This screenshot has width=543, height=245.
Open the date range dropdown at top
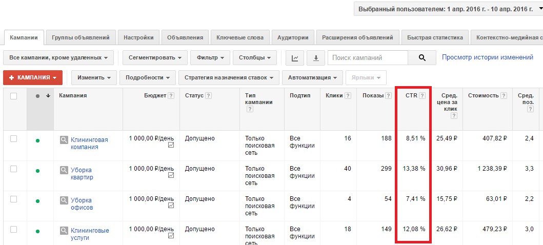tap(449, 9)
